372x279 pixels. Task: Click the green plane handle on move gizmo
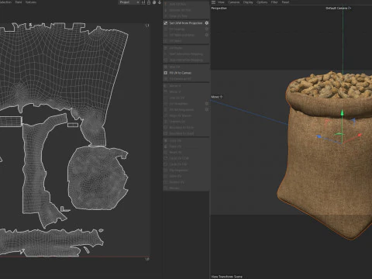click(338, 135)
